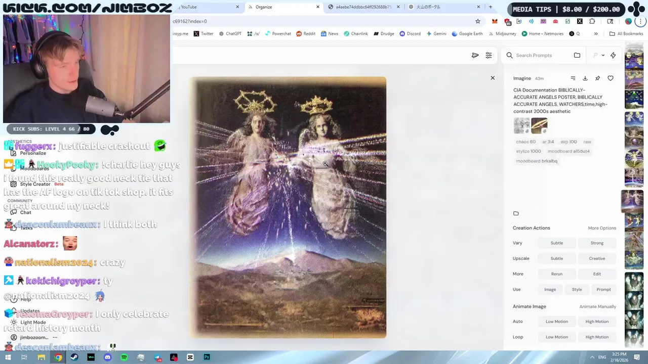Open the sliders settings icon beside search
Viewport: 648px width, 364px height.
point(489,55)
